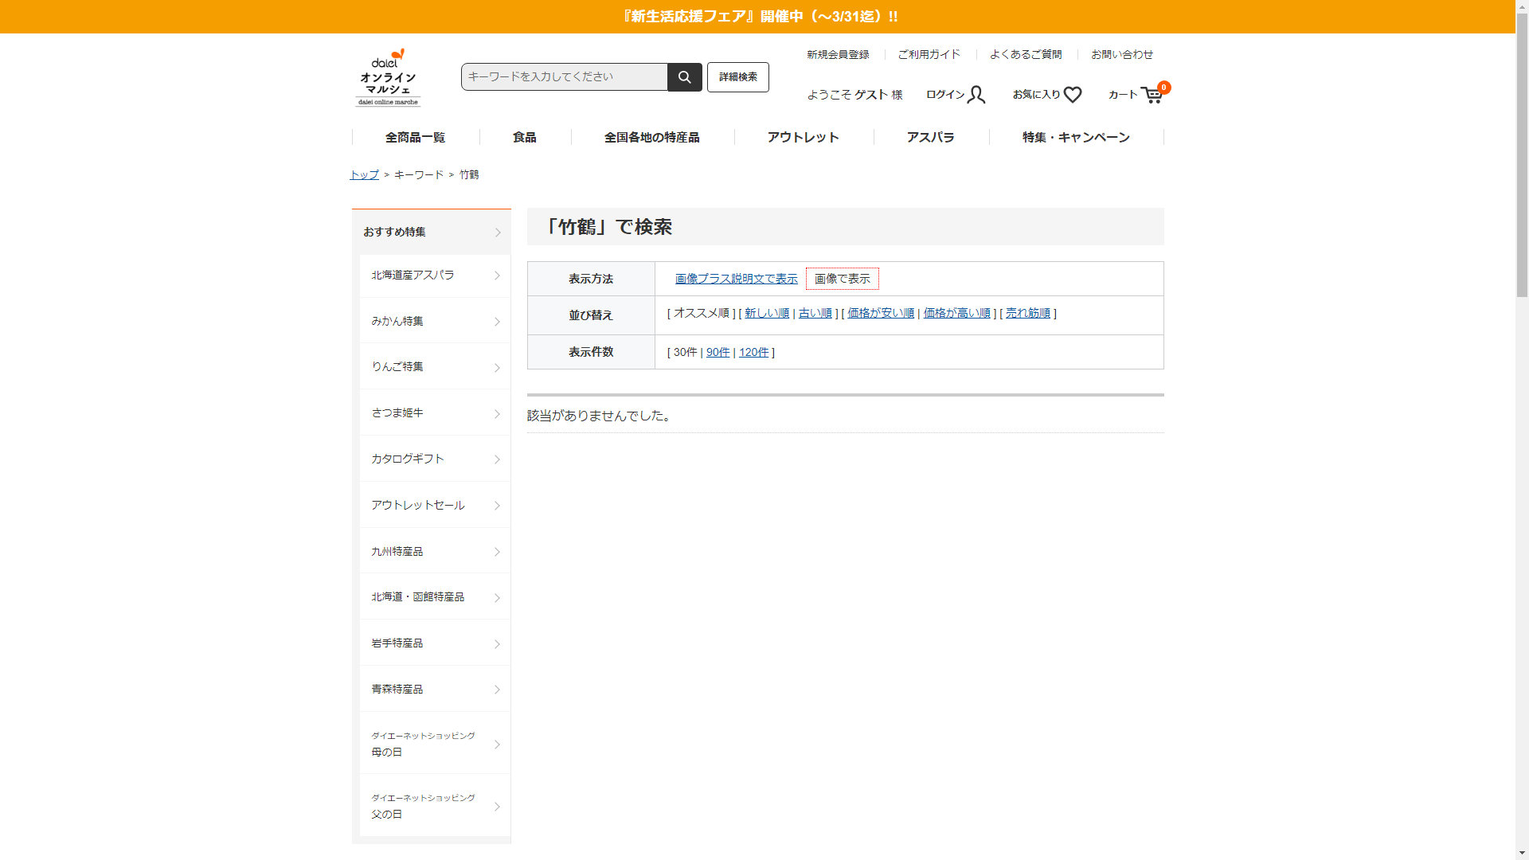Open the 全国各地の特産品 menu
The image size is (1529, 860).
tap(651, 138)
